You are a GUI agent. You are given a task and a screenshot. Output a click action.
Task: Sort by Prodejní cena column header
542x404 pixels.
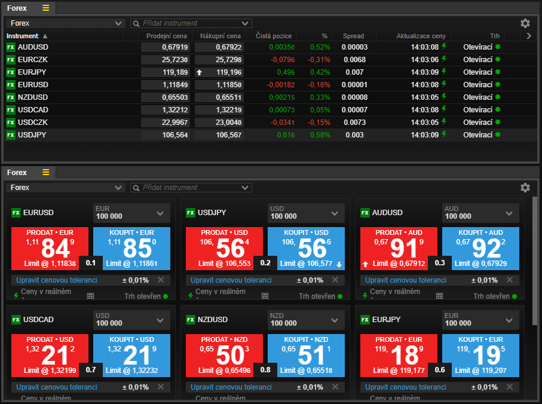166,36
